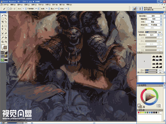Screen dimensions: 166x124
Task: Select the Shape Selection arrow tool
Action: (x=6, y=29)
